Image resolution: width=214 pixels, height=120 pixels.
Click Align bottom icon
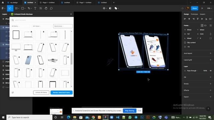coord(206,19)
